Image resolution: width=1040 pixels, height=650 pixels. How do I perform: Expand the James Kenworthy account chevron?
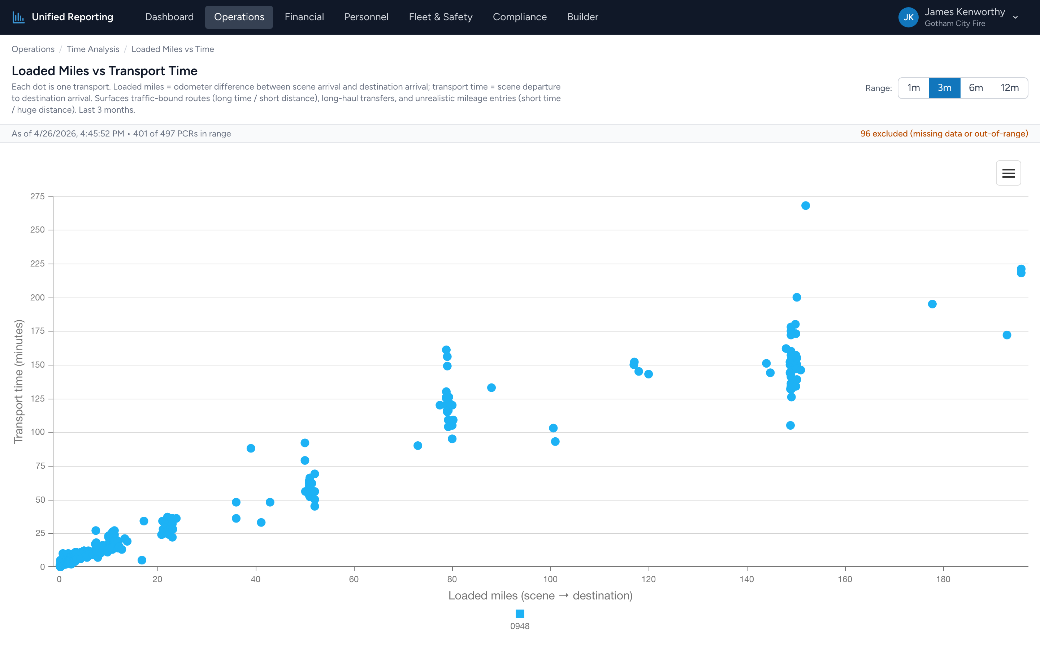(1015, 18)
